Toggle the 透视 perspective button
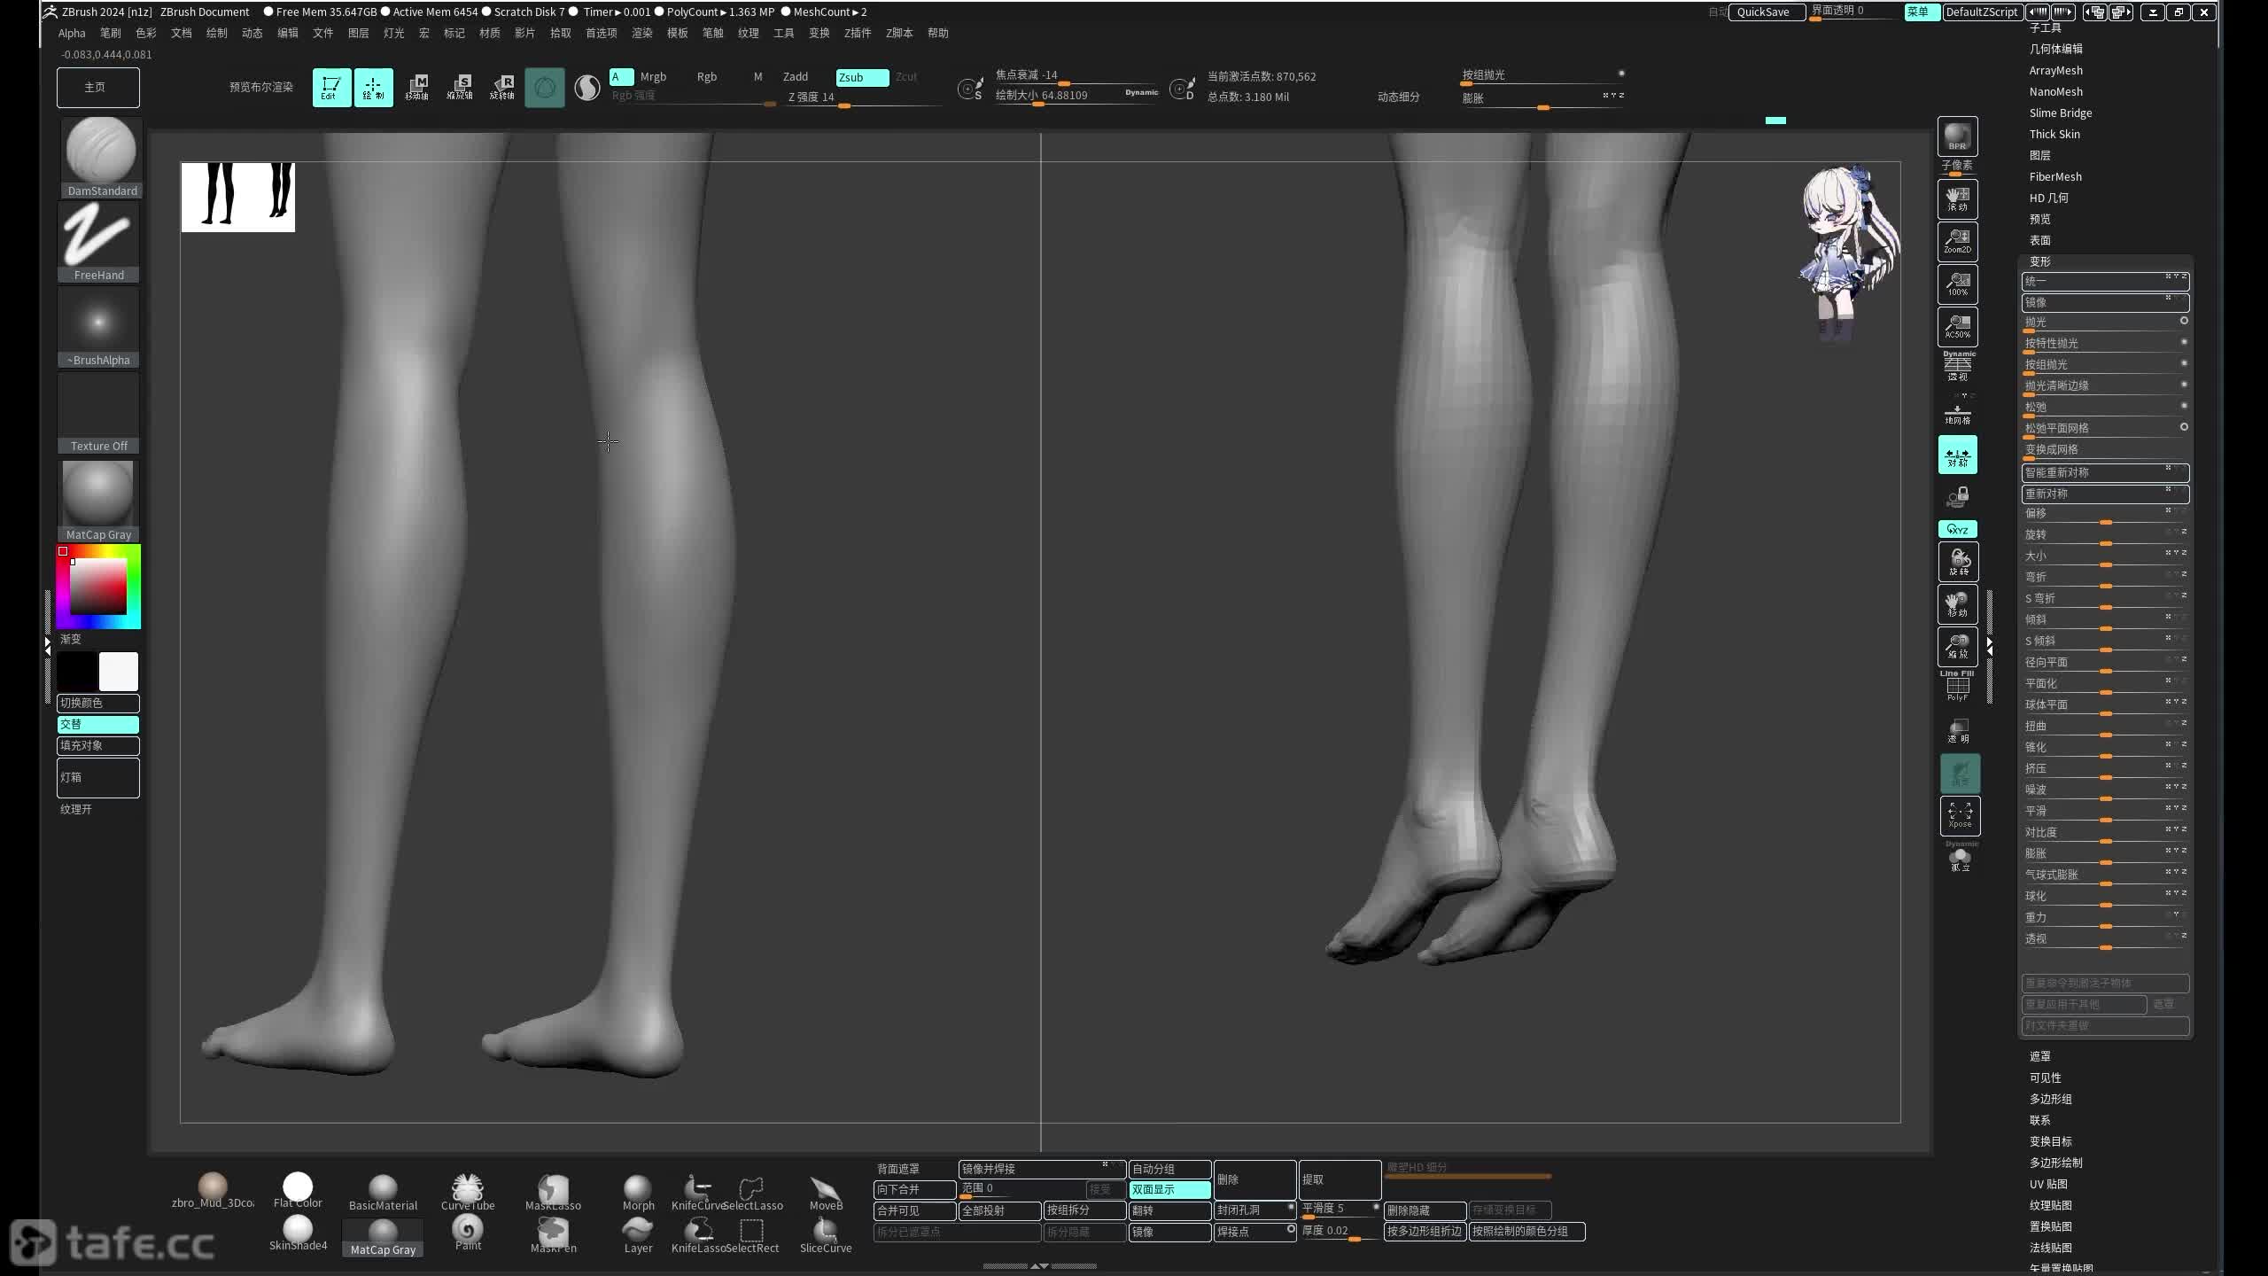Screen dimensions: 2268x1276 [x=1957, y=367]
